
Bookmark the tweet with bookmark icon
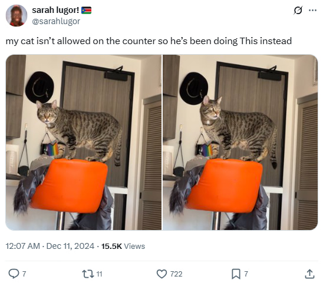click(236, 274)
